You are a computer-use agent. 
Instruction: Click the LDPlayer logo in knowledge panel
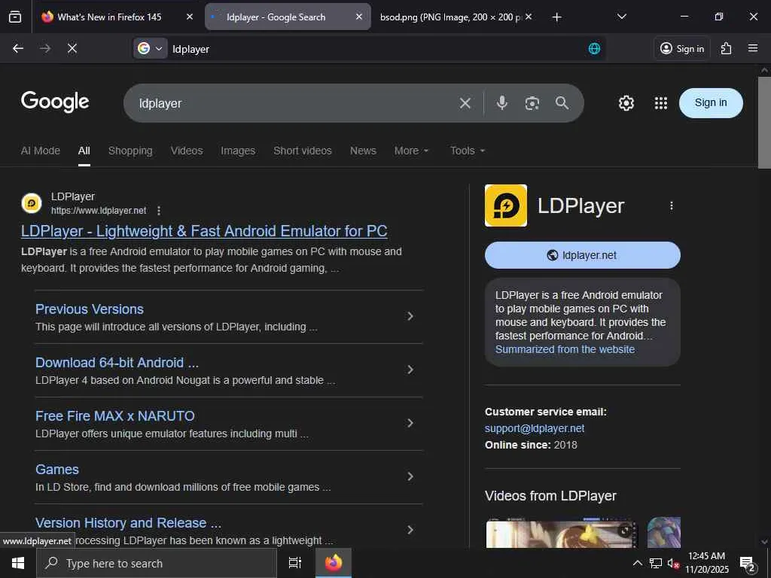click(505, 205)
